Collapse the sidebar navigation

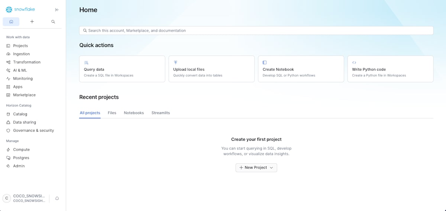coord(57,10)
